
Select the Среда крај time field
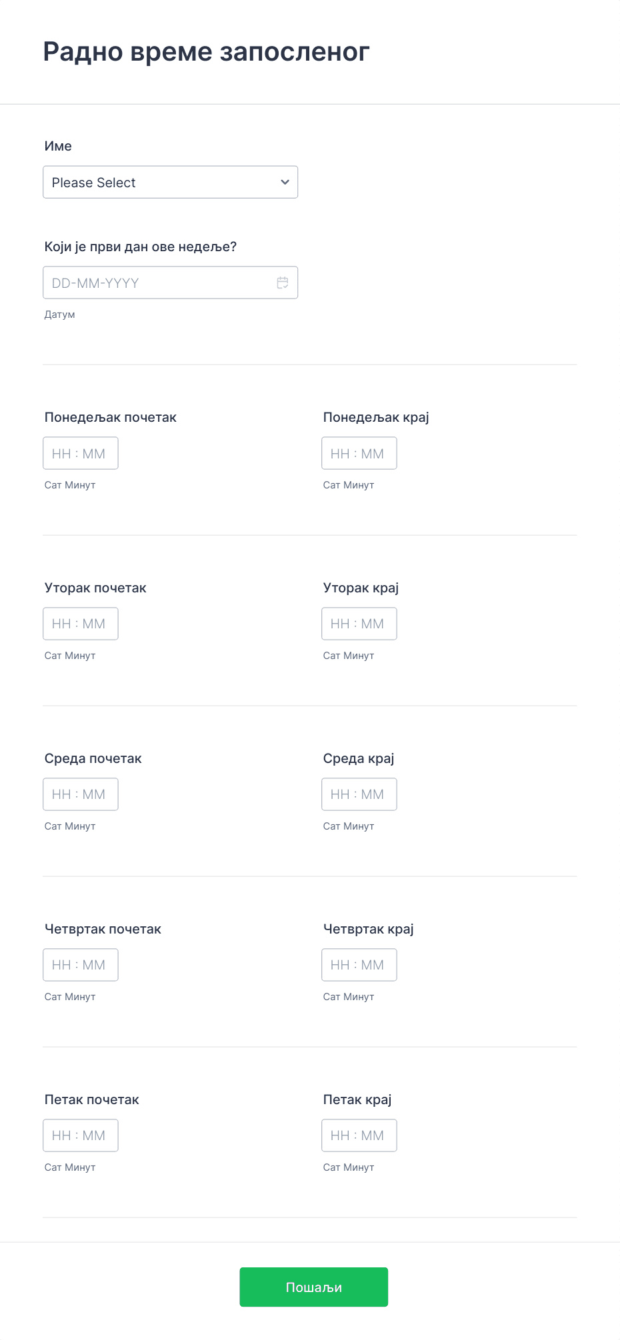[359, 794]
